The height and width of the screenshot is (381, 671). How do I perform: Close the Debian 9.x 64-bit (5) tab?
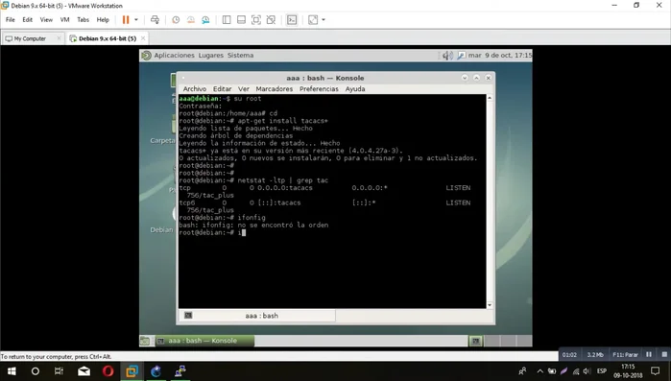pyautogui.click(x=143, y=38)
